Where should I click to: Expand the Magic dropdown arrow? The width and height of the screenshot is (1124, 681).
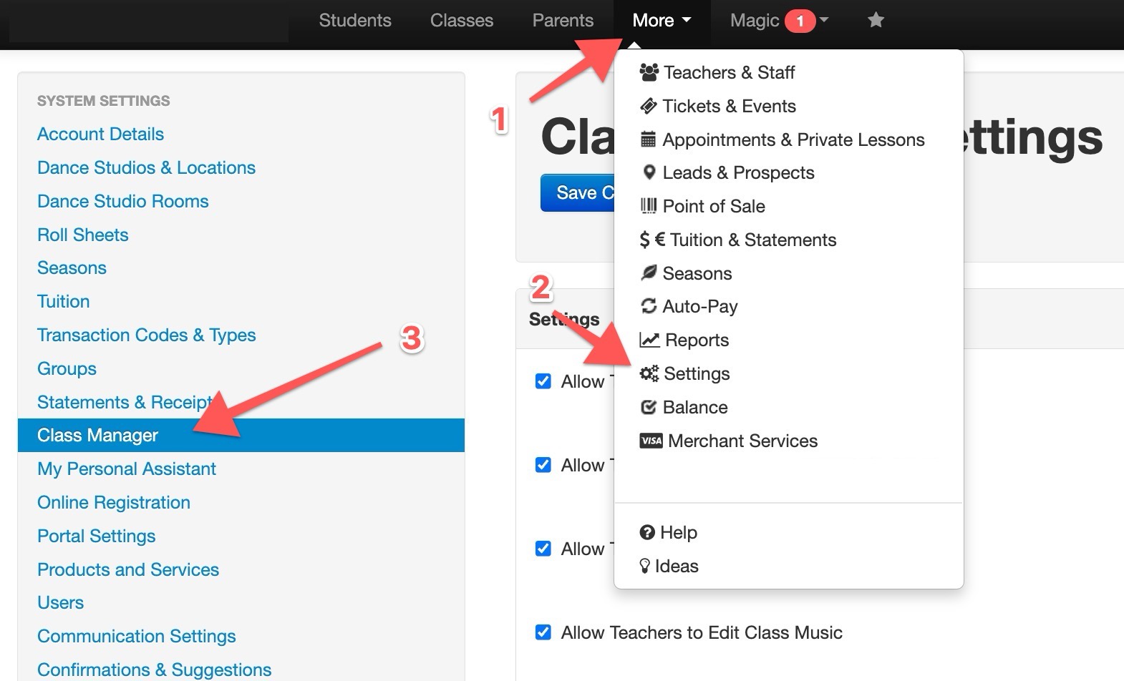824,20
